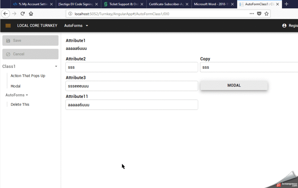Click the browser reload icon
Screen dimensions: 298x188
(x=22, y=14)
